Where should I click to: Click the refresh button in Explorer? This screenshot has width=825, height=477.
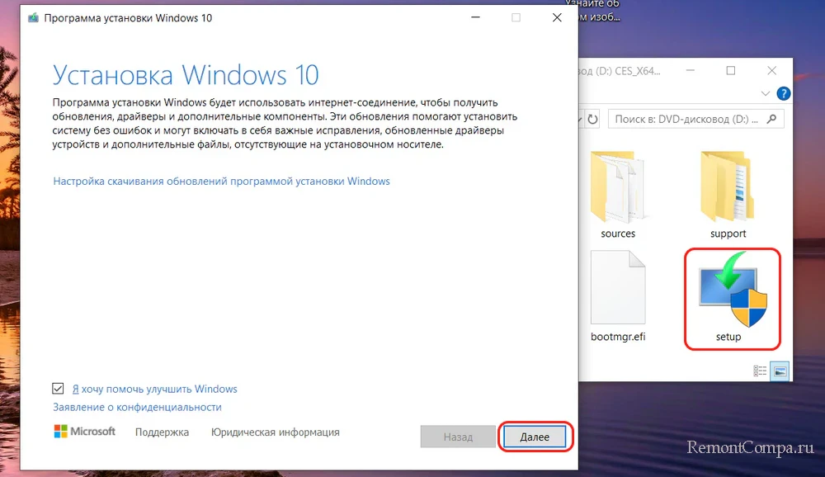(x=592, y=120)
